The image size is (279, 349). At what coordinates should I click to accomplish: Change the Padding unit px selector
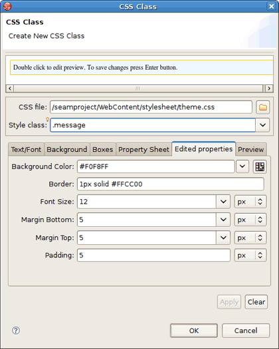coord(250,255)
